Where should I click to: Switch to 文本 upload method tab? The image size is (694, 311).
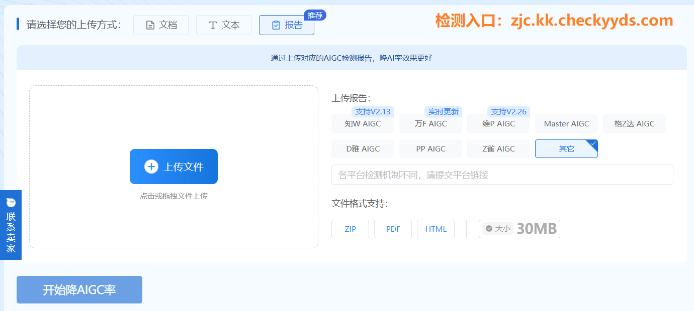tap(224, 25)
